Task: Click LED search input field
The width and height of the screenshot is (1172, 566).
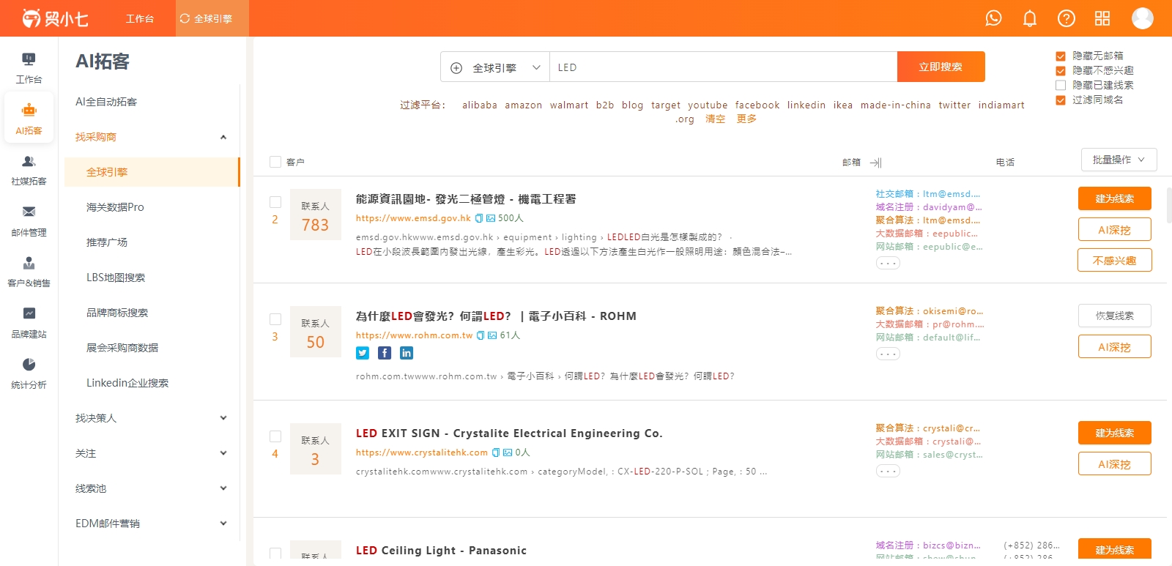Action: [x=723, y=67]
